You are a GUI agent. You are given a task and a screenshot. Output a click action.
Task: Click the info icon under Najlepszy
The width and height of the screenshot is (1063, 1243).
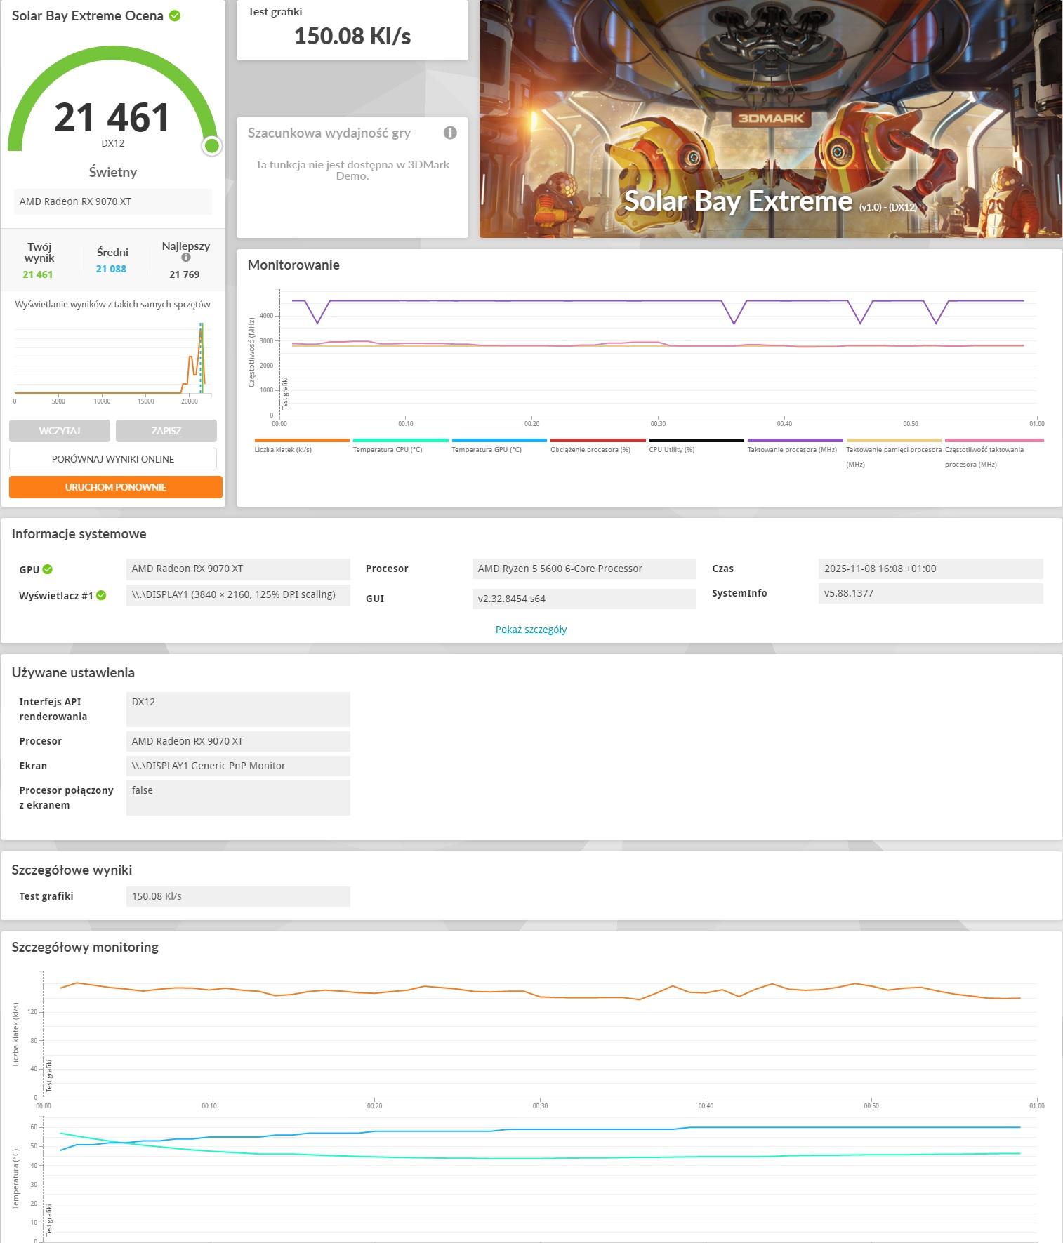(186, 258)
